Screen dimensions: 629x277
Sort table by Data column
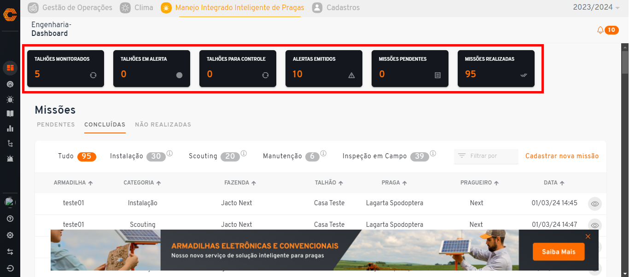click(554, 183)
